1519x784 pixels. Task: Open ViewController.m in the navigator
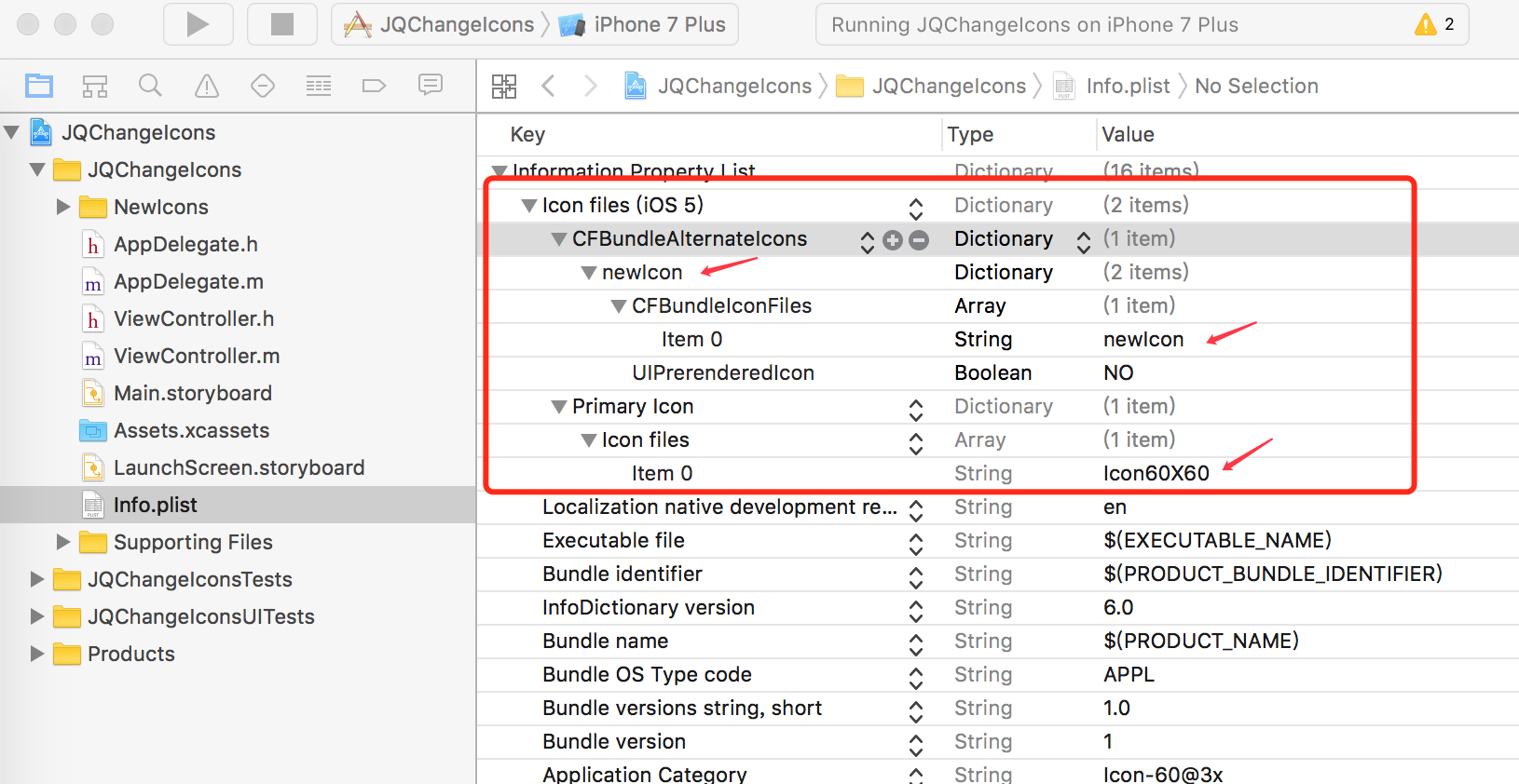click(x=197, y=356)
